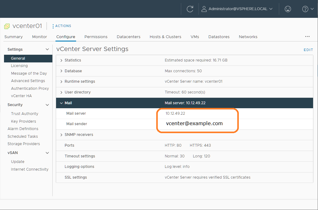
Task: Click mail sender value vcenter@example.com
Action: (194, 123)
